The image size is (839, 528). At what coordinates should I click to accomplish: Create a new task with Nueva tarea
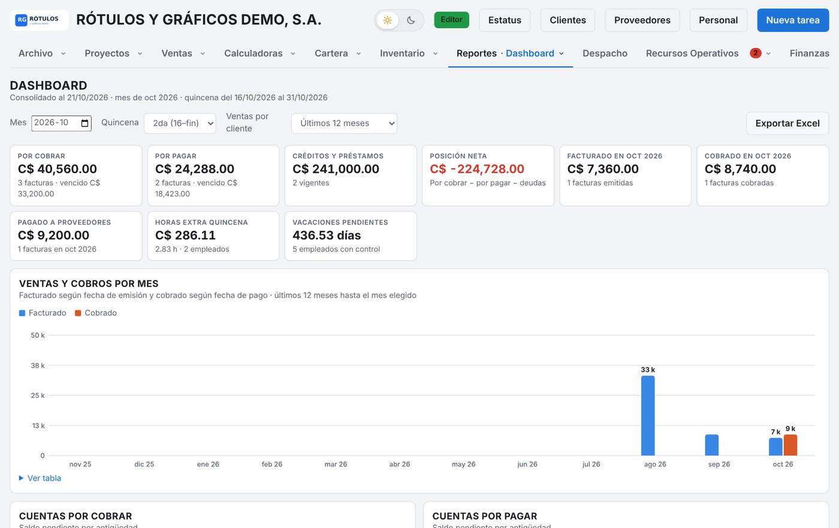pyautogui.click(x=793, y=20)
